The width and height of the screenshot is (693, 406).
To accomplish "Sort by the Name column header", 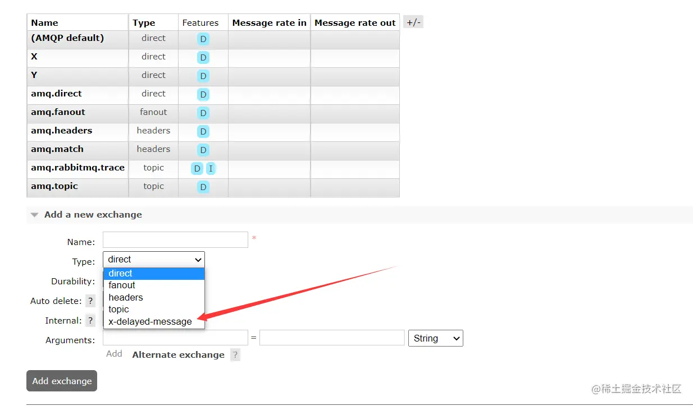I will (44, 23).
